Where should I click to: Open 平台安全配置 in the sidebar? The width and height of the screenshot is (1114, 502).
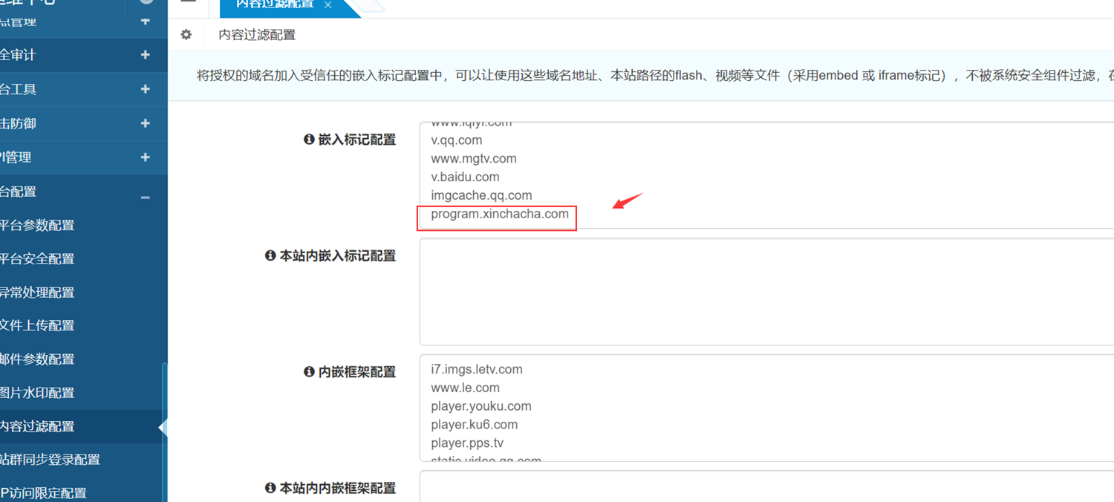(37, 259)
